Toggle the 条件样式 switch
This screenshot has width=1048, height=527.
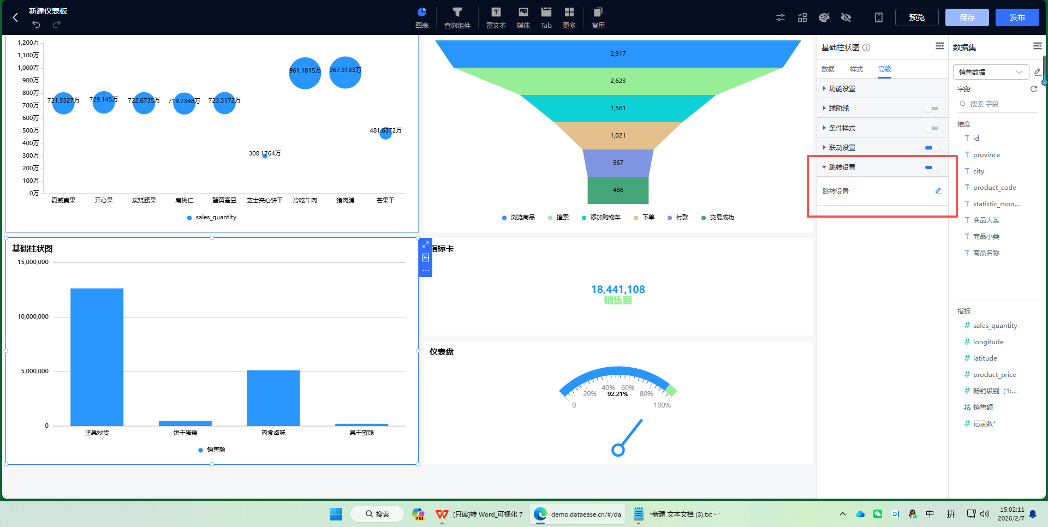932,128
